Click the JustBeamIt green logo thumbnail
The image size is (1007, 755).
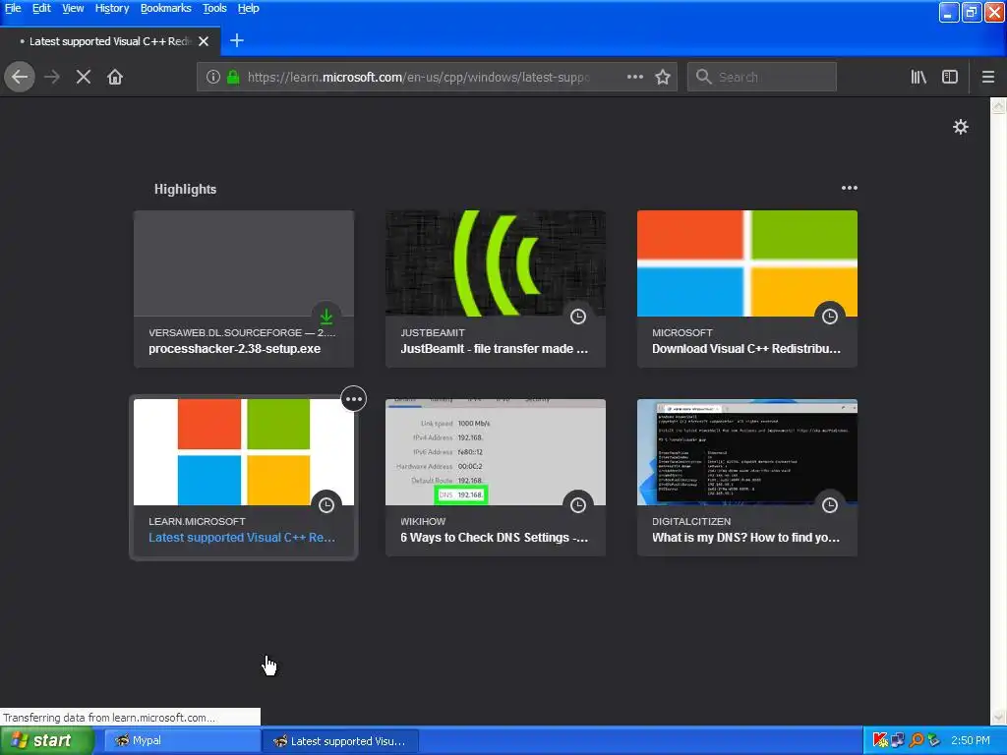pos(496,262)
